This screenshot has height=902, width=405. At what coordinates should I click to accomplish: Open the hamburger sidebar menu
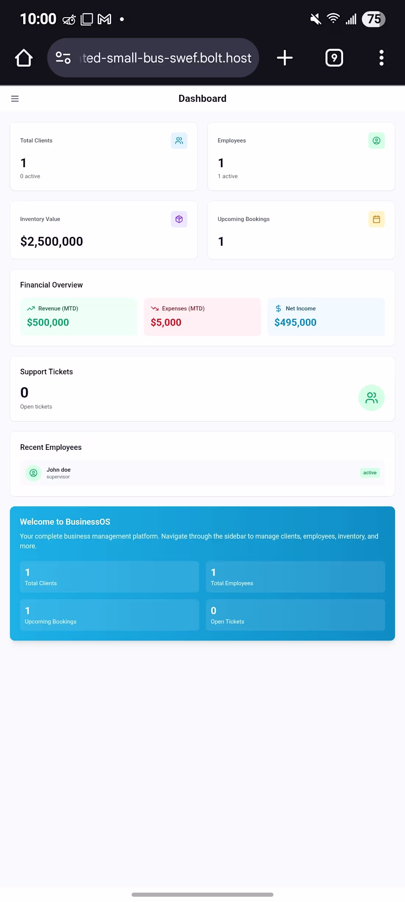15,99
